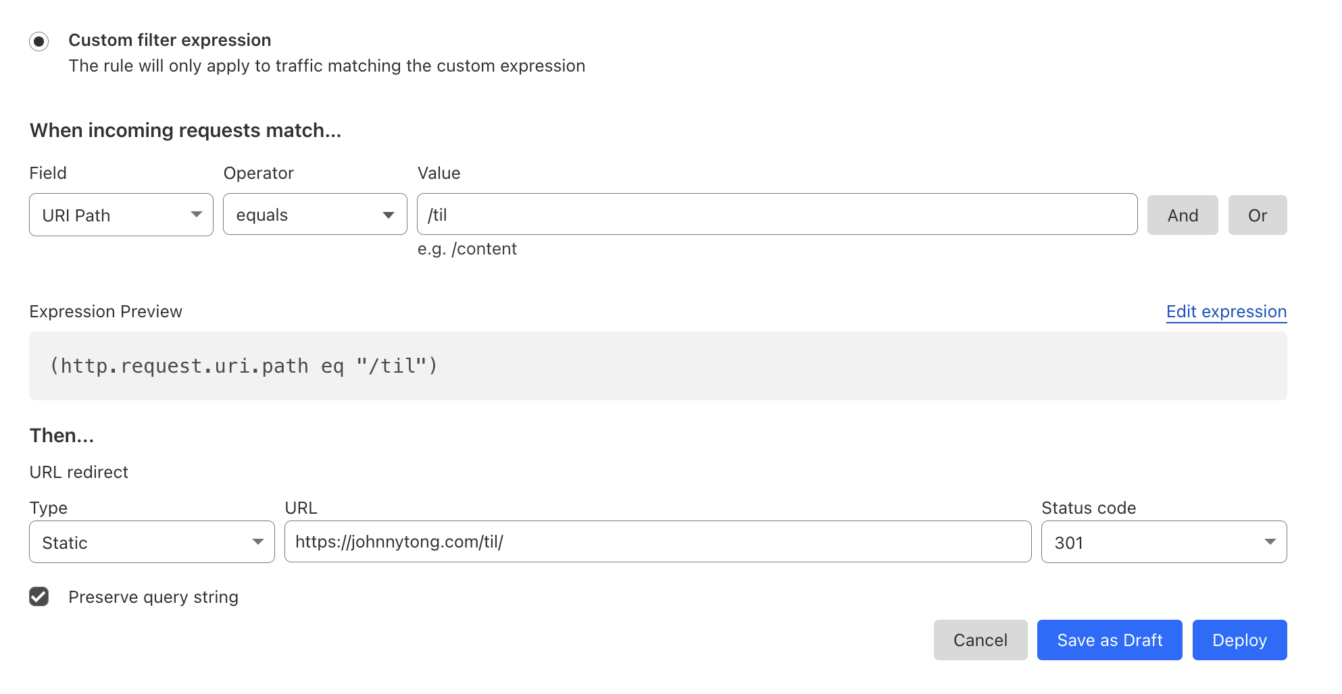The image size is (1342, 694).
Task: Click the caret arrow in the Field selector
Action: click(x=197, y=215)
